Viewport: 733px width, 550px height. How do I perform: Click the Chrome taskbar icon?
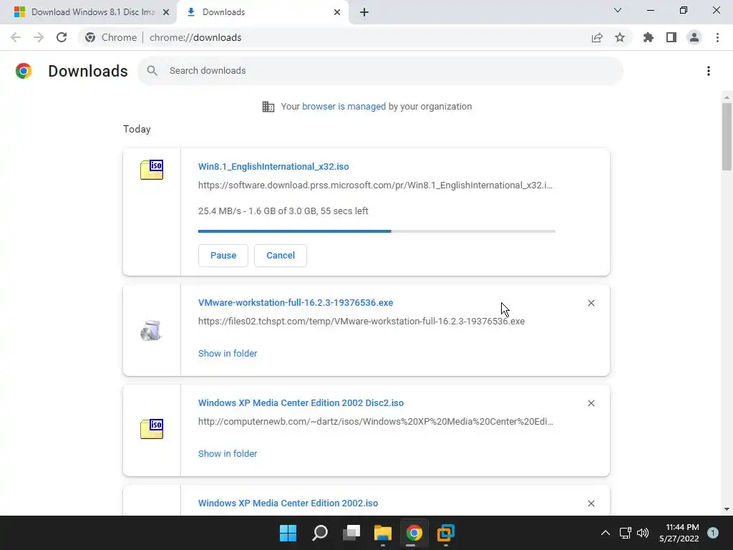coord(414,533)
